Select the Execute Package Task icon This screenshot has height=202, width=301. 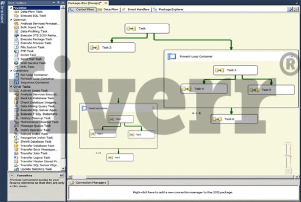[x=16, y=39]
